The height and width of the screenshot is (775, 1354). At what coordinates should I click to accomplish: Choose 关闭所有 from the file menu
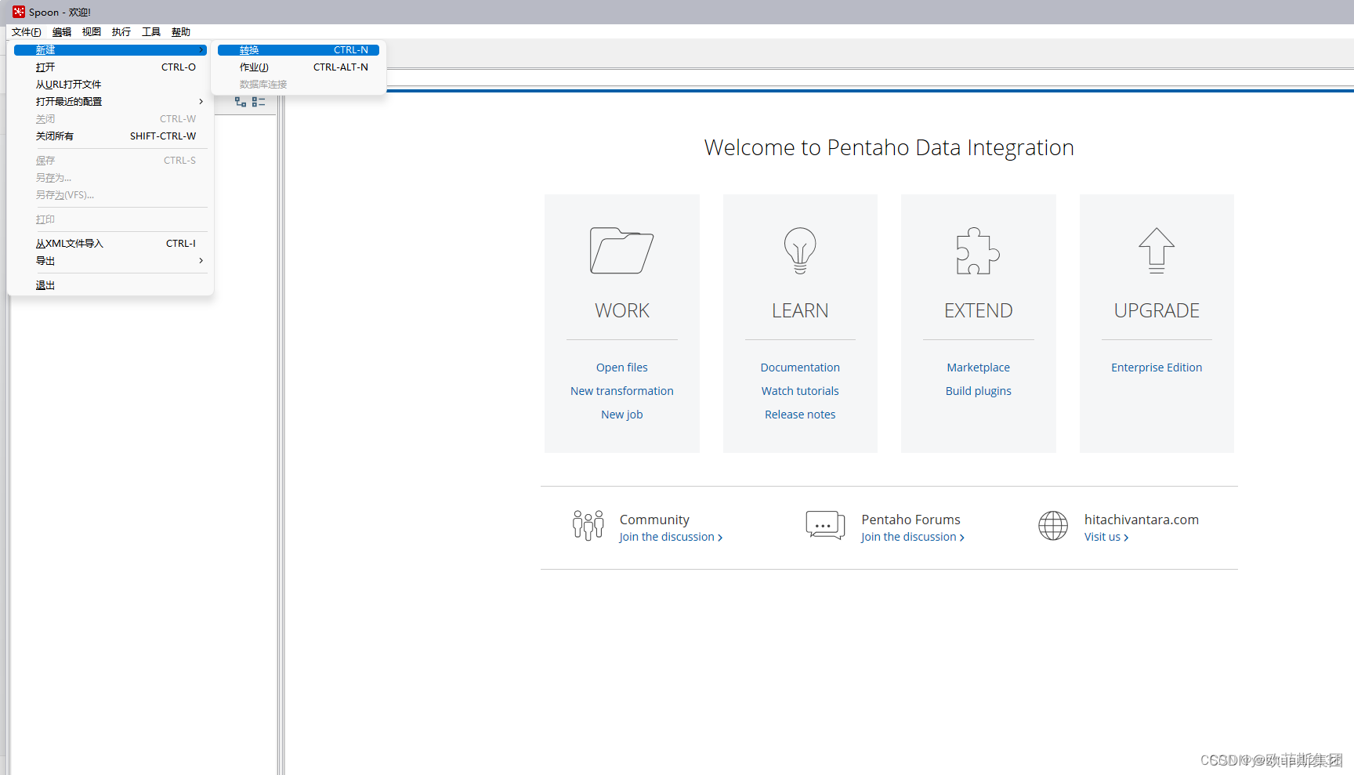[x=110, y=136]
